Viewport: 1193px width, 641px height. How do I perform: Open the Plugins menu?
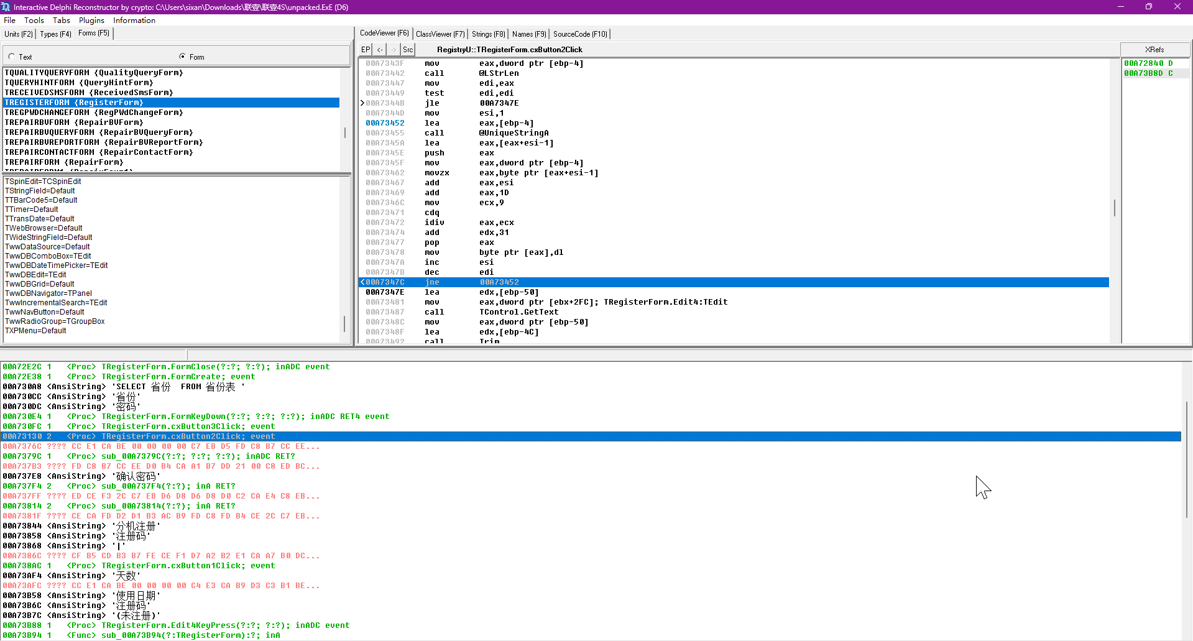(91, 21)
